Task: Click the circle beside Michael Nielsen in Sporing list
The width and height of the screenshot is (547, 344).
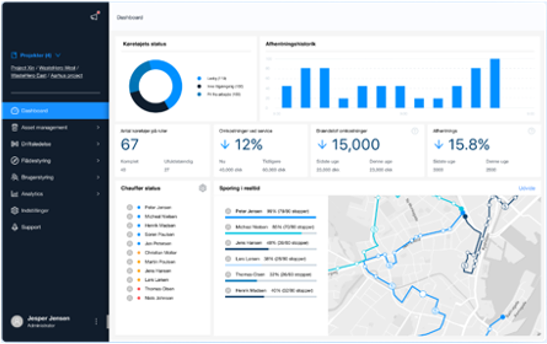Action: click(x=228, y=227)
